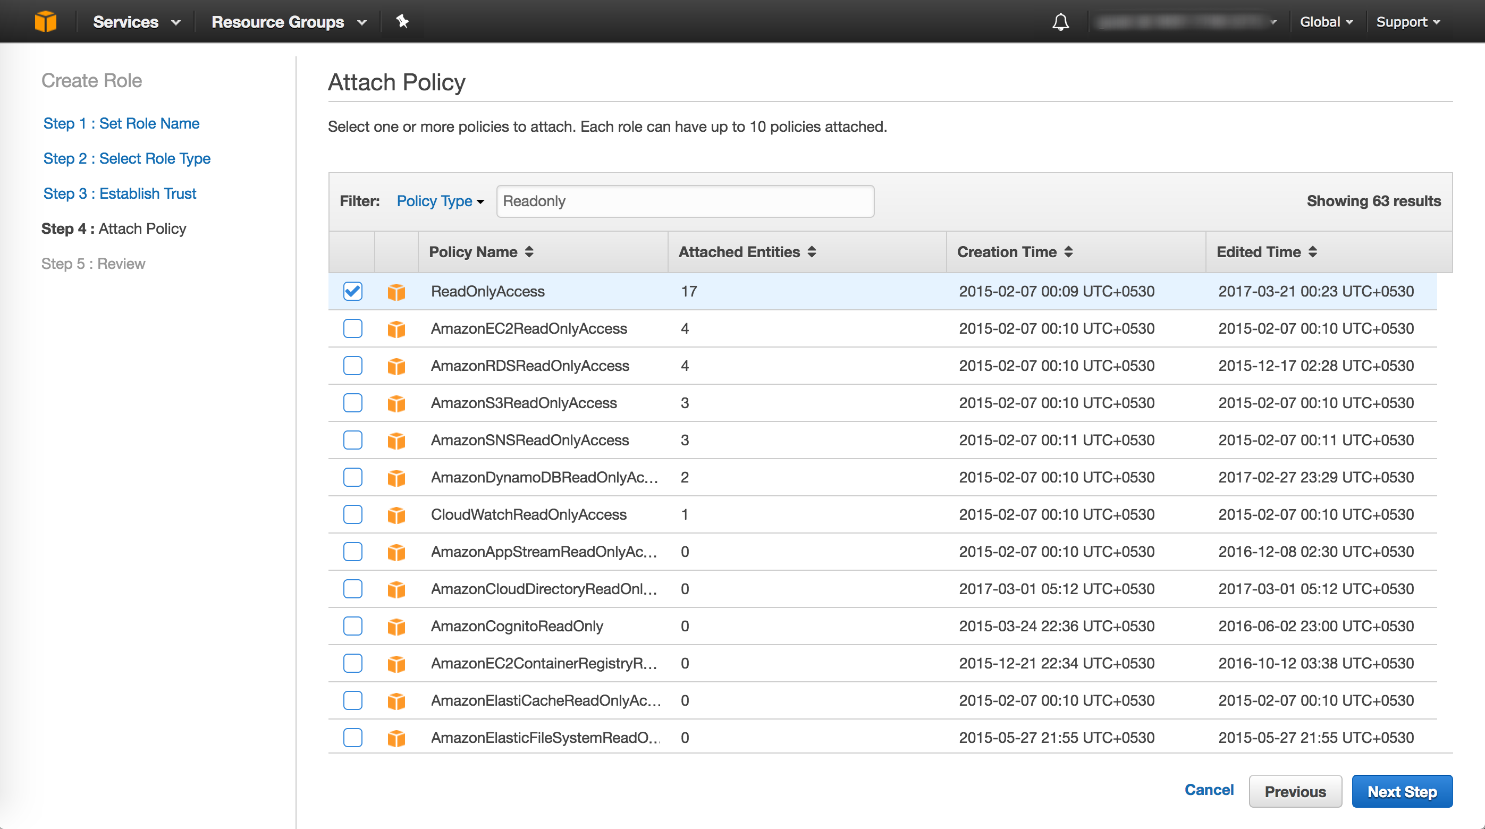1485x829 pixels.
Task: Open the Resource Groups dropdown
Action: 289,22
